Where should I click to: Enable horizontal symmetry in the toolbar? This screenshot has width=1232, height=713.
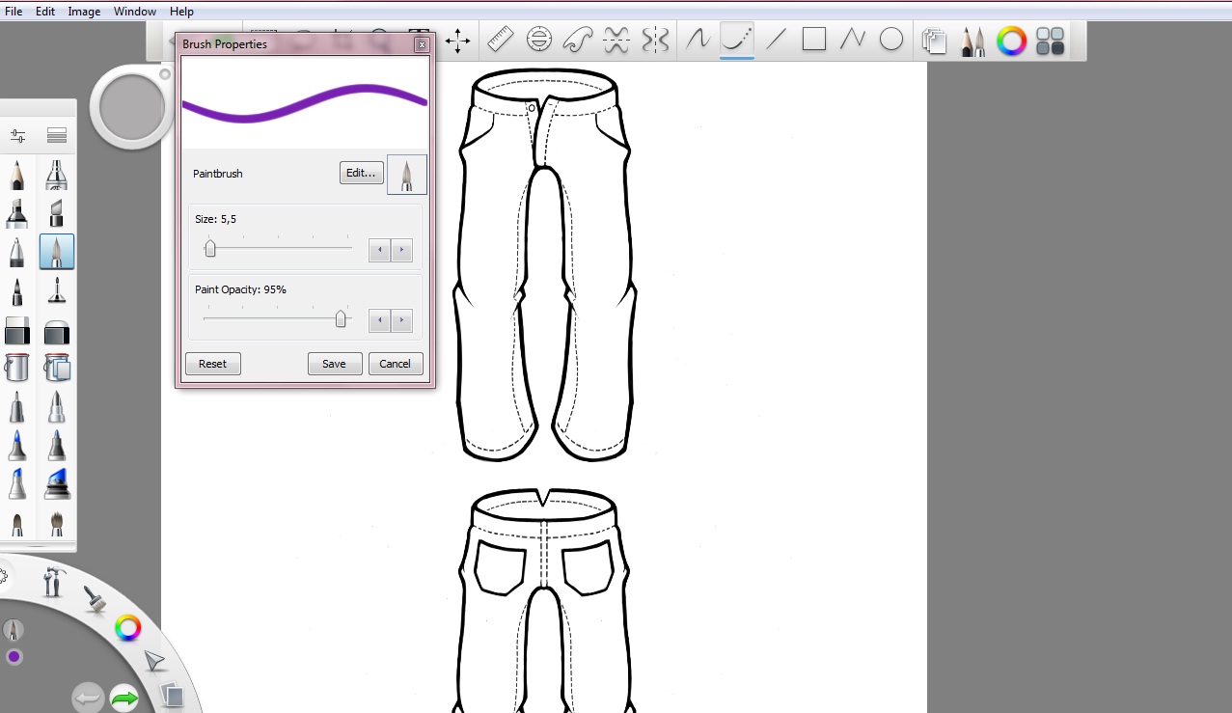616,40
